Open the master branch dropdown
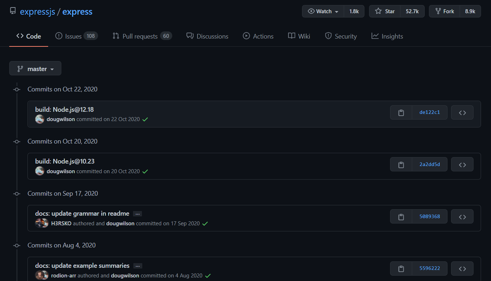 click(35, 69)
